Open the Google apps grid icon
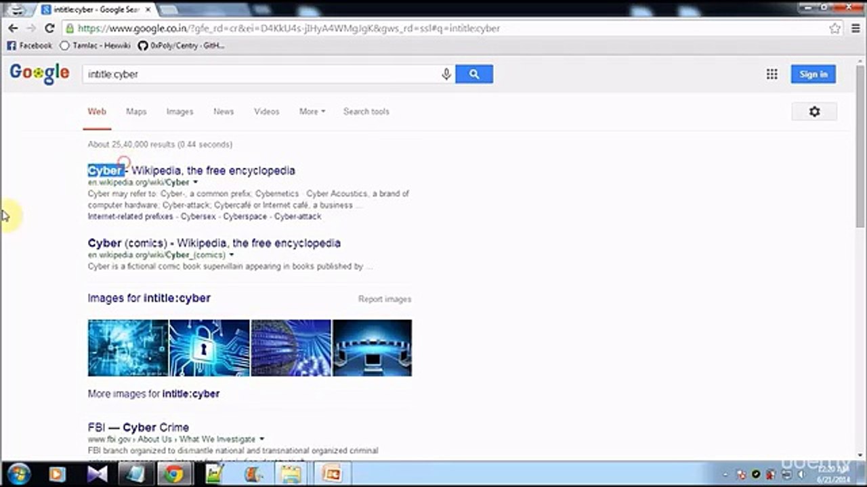 [771, 74]
